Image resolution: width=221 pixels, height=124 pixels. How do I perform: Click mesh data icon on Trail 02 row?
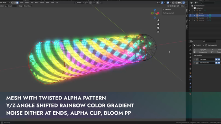click(210, 18)
